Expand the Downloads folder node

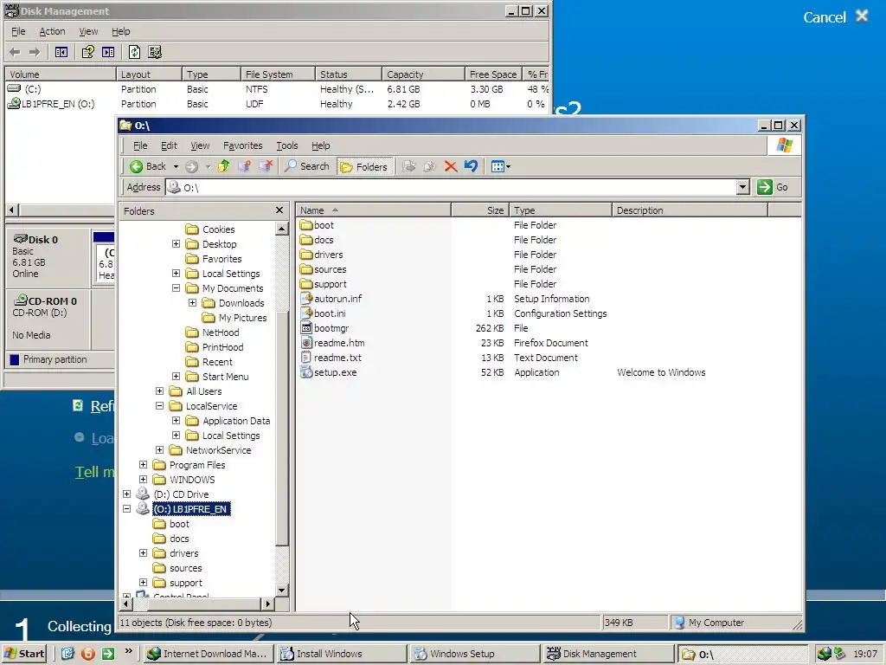tap(192, 302)
